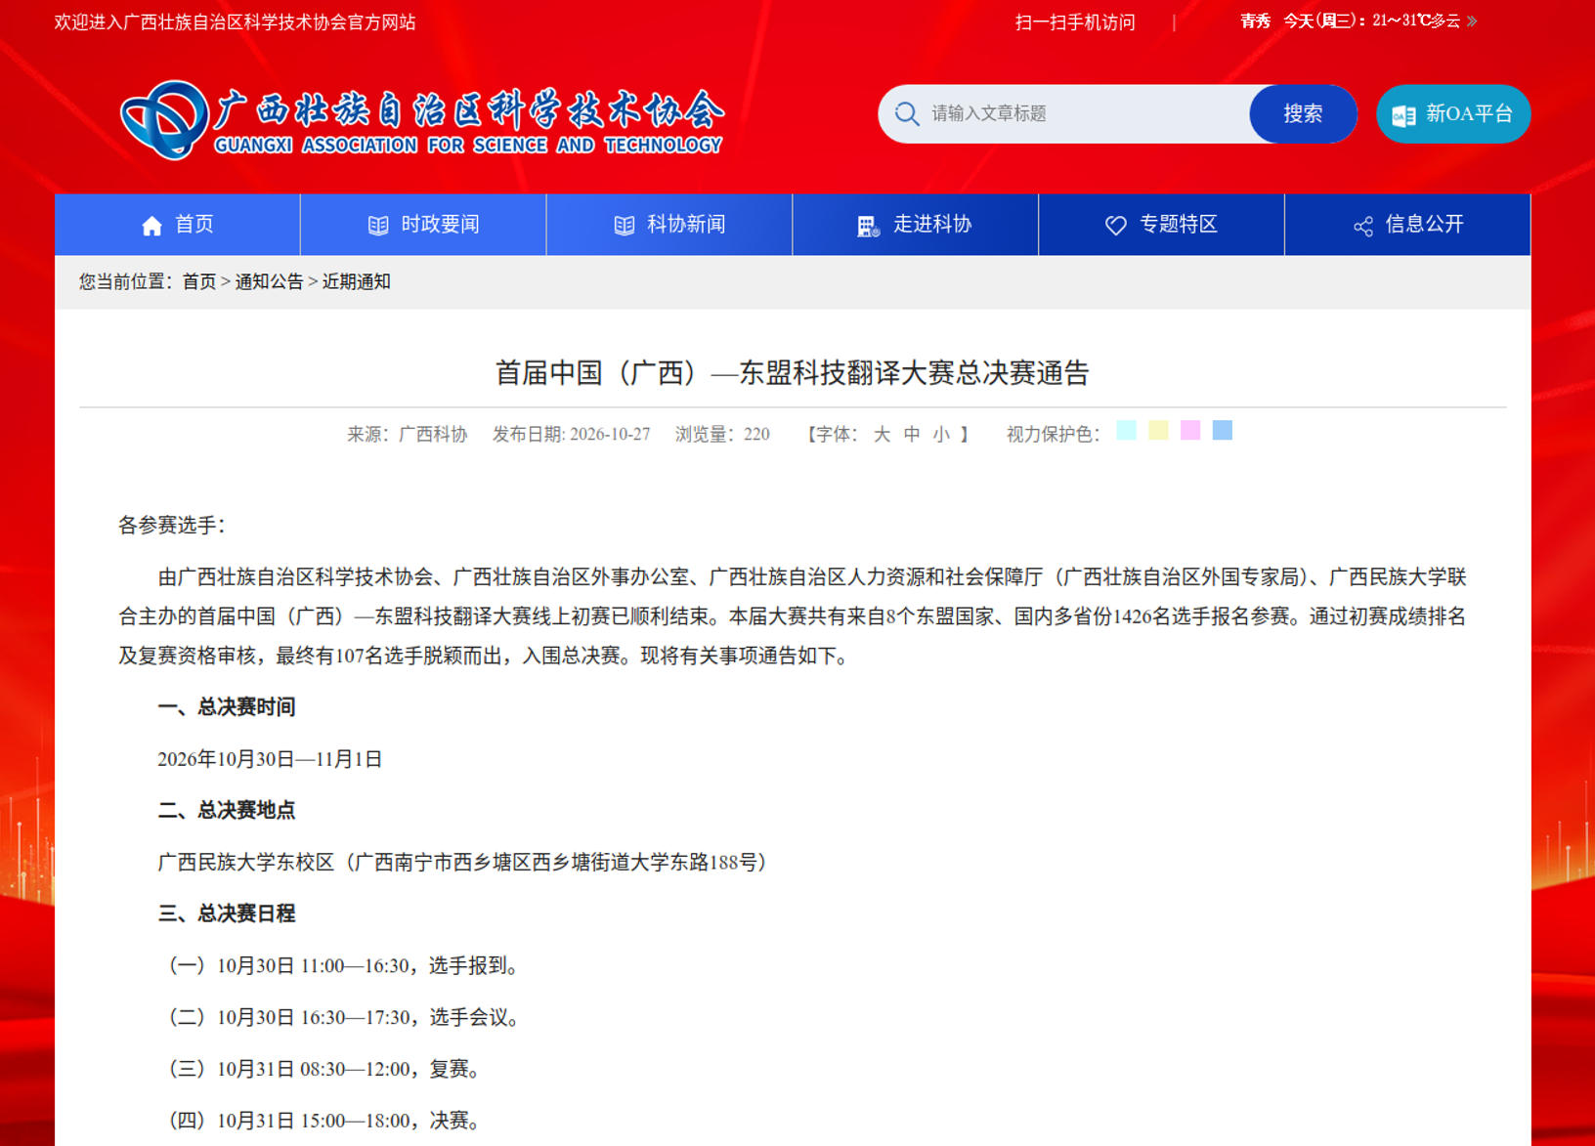Select the blue eye-protection color
This screenshot has width=1595, height=1146.
[x=1223, y=431]
